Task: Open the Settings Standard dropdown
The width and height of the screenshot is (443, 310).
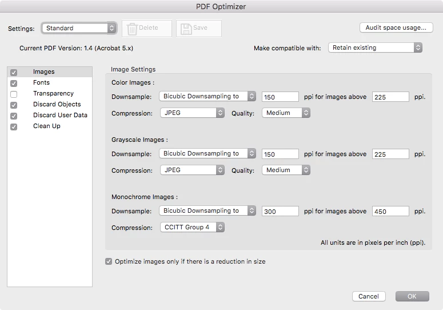Action: [x=79, y=28]
